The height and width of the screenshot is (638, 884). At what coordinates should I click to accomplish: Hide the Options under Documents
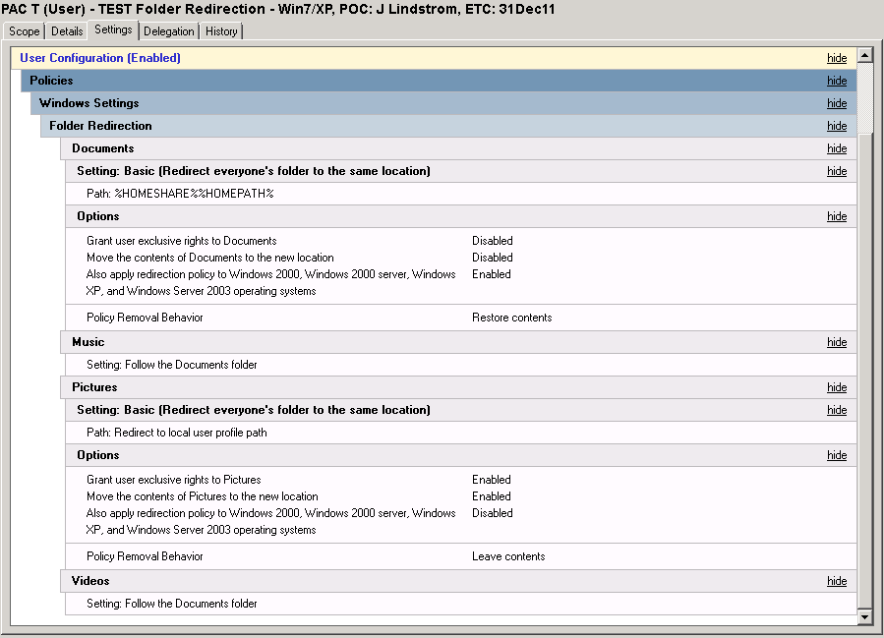[x=836, y=216]
